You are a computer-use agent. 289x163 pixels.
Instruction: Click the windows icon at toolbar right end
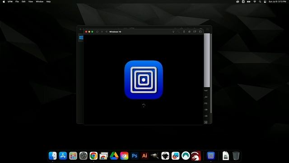coord(200,32)
